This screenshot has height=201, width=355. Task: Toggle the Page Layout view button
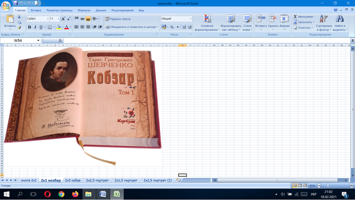point(300,186)
